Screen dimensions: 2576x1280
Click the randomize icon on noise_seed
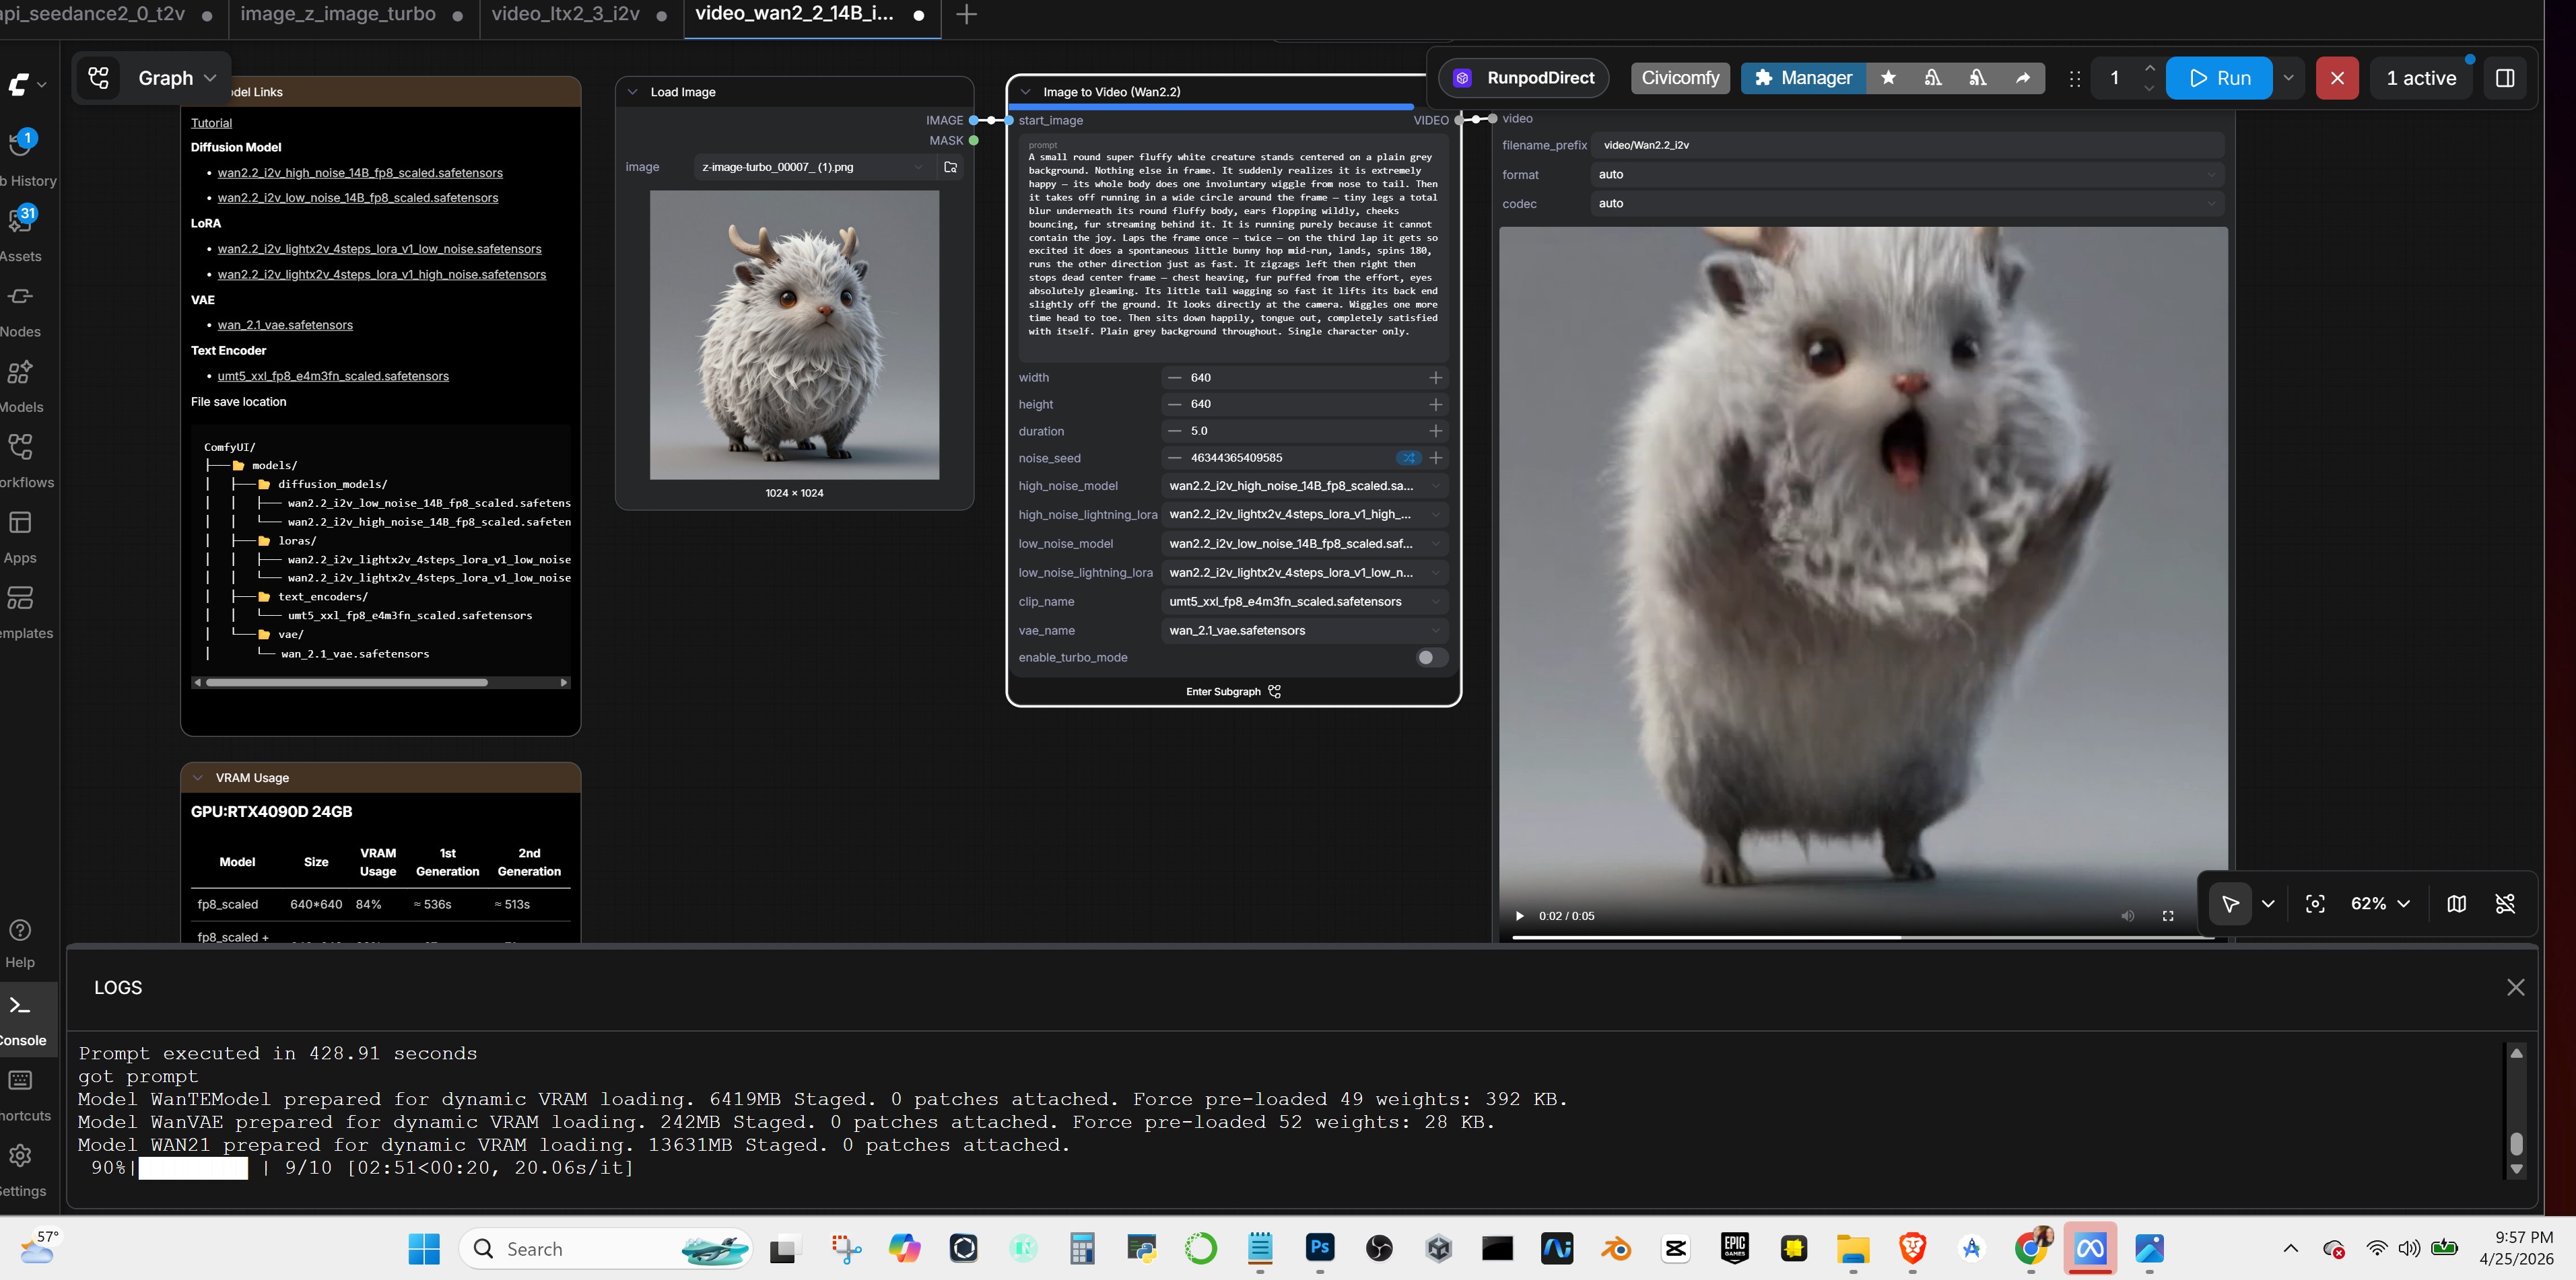[x=1408, y=458]
